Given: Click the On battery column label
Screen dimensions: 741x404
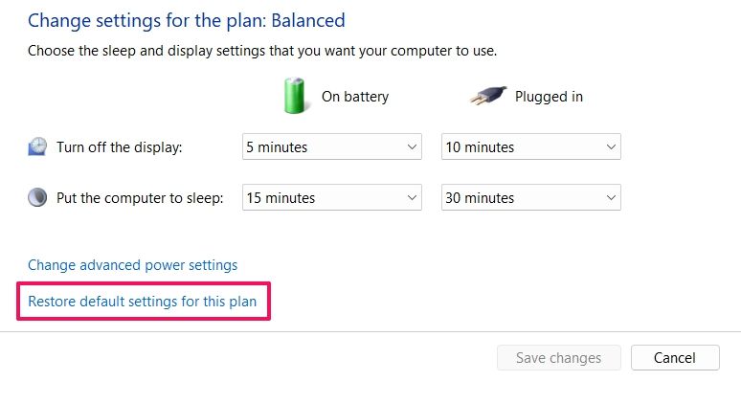Looking at the screenshot, I should click(355, 97).
